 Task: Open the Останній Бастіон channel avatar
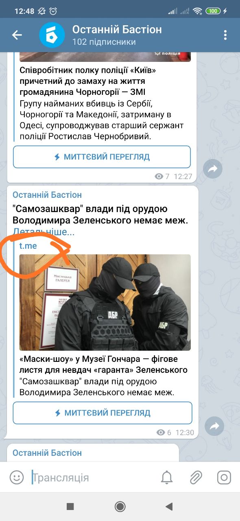(52, 35)
